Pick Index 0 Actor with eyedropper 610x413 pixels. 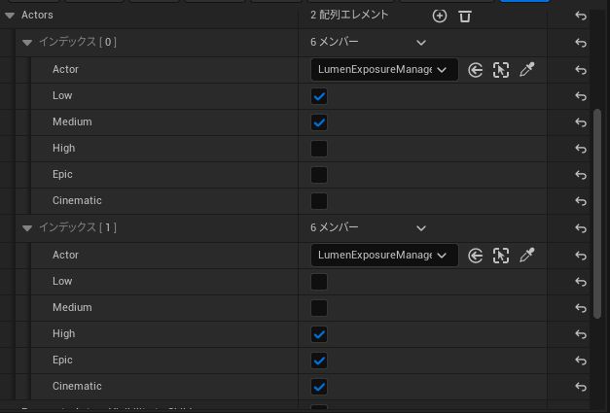pos(526,70)
